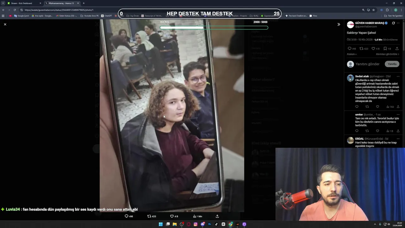Open Gelen Kutusu (52) bookmark
Screen dimensions: 405x228
(66, 16)
